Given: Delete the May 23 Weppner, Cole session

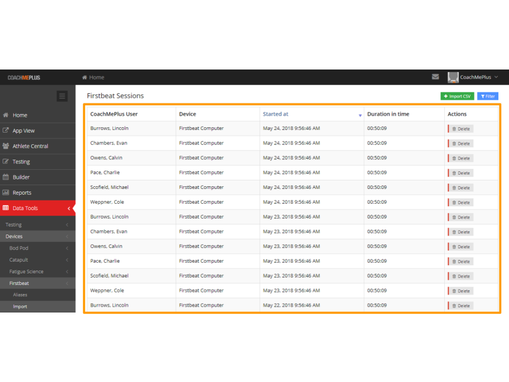Looking at the screenshot, I should pyautogui.click(x=461, y=291).
